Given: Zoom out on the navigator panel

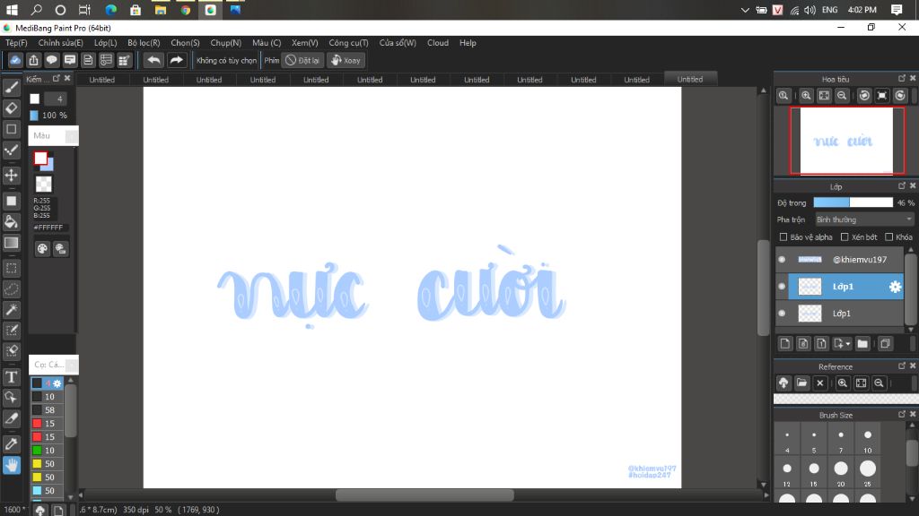Looking at the screenshot, I should click(x=842, y=96).
